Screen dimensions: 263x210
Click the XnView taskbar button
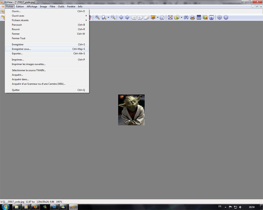73,207
